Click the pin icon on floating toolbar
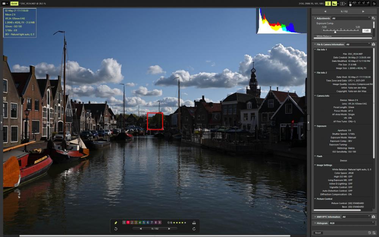Viewport: 379px width, 237px height. click(x=116, y=223)
